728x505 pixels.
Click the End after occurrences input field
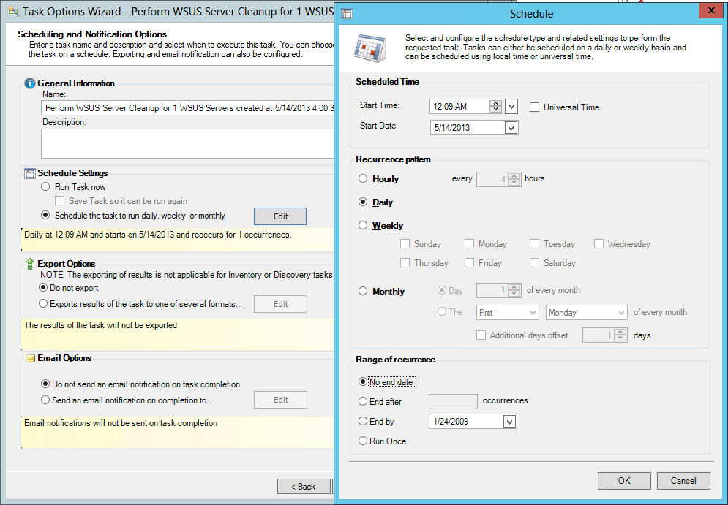pos(453,402)
